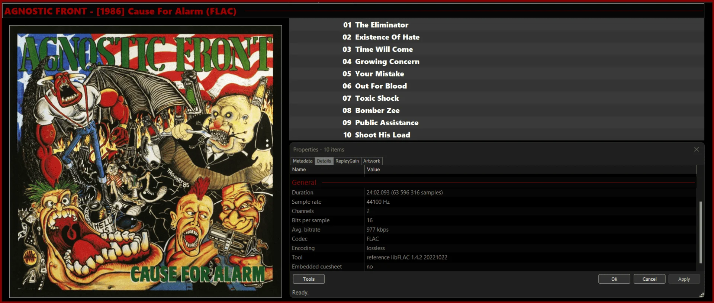Screen dimensions: 714x303
Task: Select the Sample rate row
Action: 493,202
